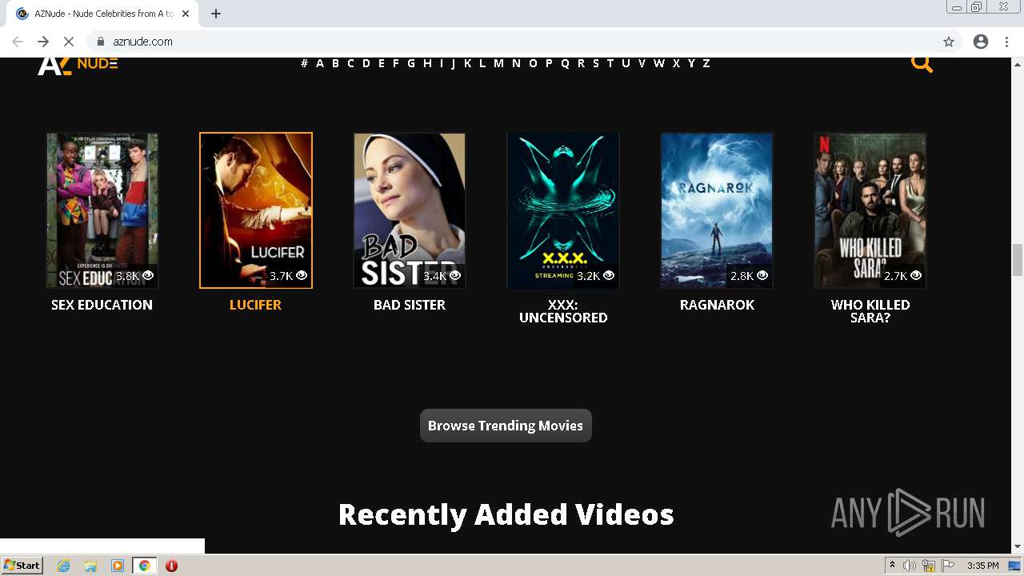View site info via the padlock icon
The width and height of the screenshot is (1024, 576).
tap(101, 42)
